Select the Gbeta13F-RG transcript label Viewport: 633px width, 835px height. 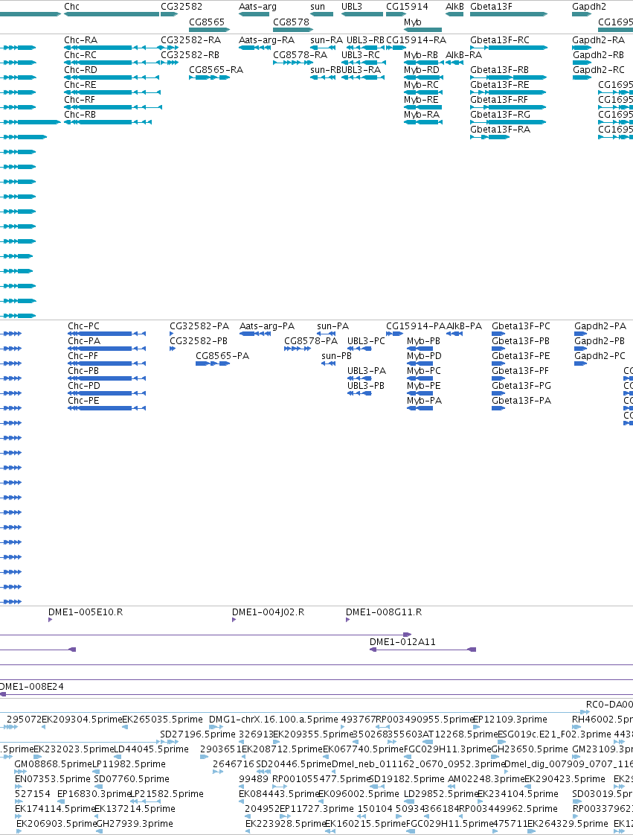tap(500, 115)
